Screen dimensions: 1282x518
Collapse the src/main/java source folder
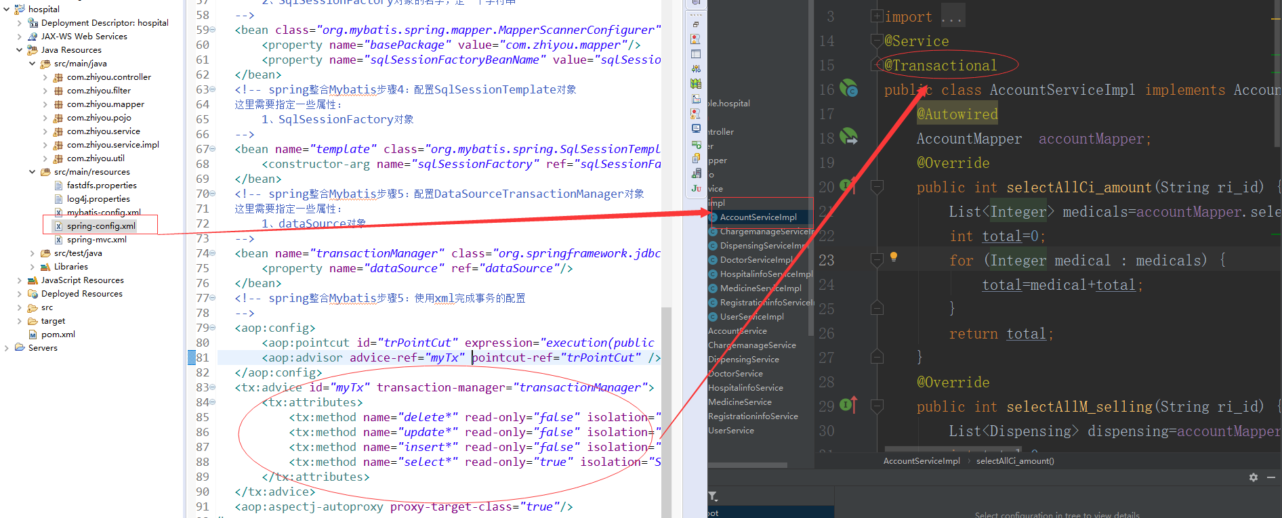pos(32,64)
